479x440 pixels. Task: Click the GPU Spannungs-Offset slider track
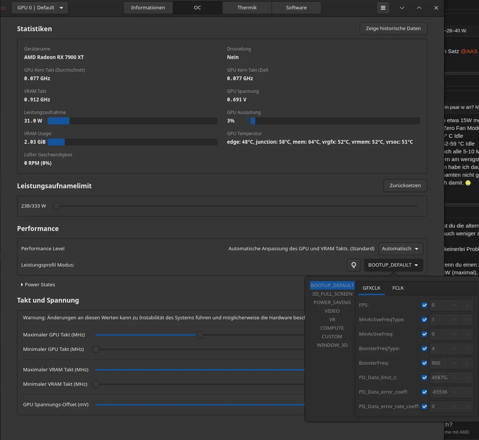[200, 405]
